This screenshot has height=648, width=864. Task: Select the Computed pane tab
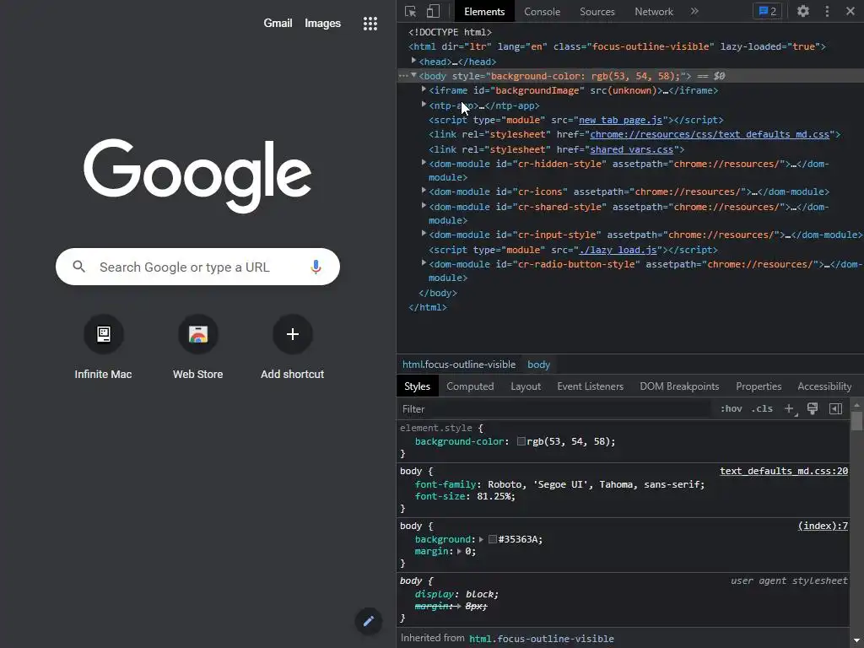click(x=470, y=386)
